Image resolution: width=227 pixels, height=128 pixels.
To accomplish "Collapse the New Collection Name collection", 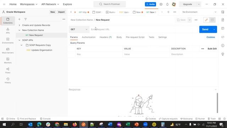I will coord(20,30).
